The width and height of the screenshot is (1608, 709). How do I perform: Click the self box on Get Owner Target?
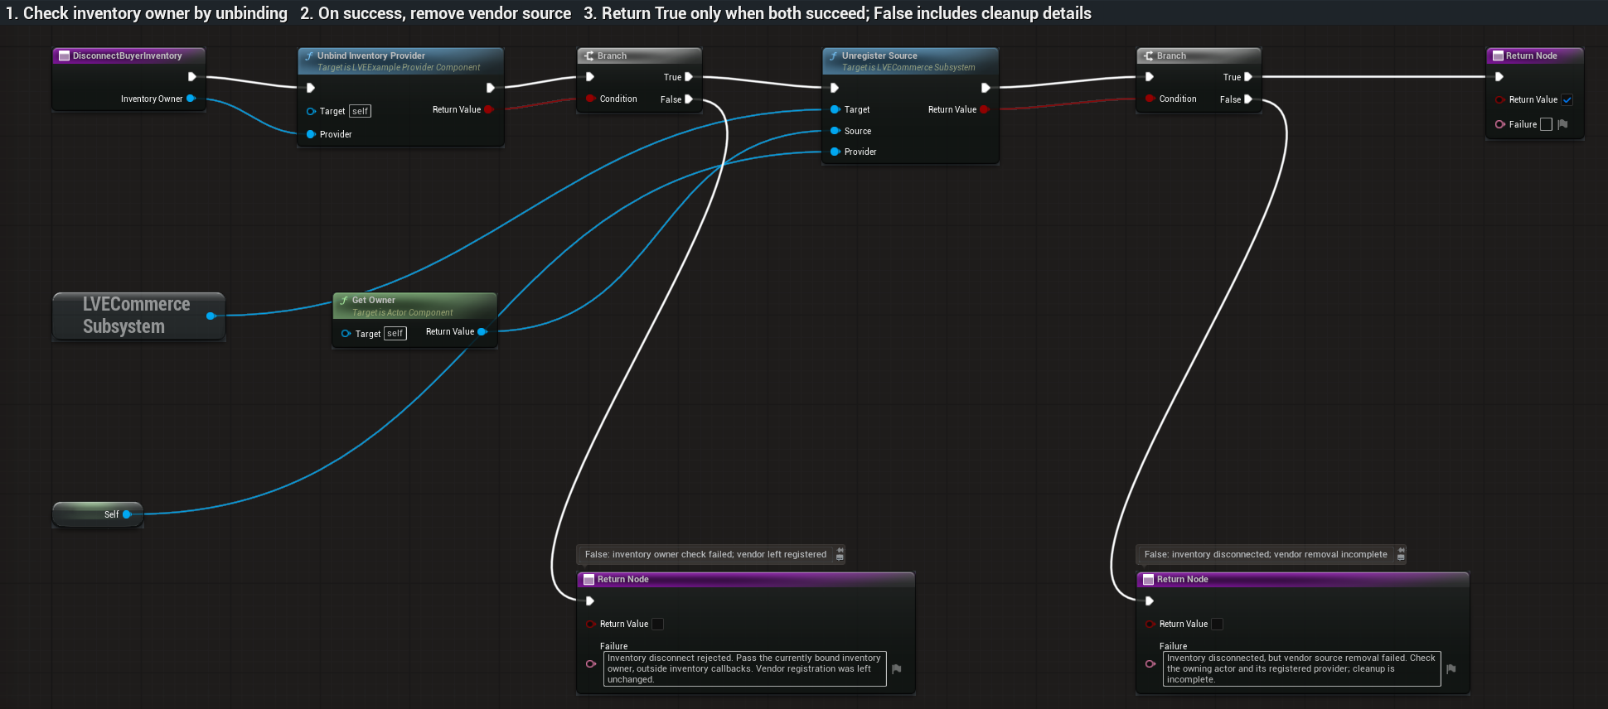395,333
